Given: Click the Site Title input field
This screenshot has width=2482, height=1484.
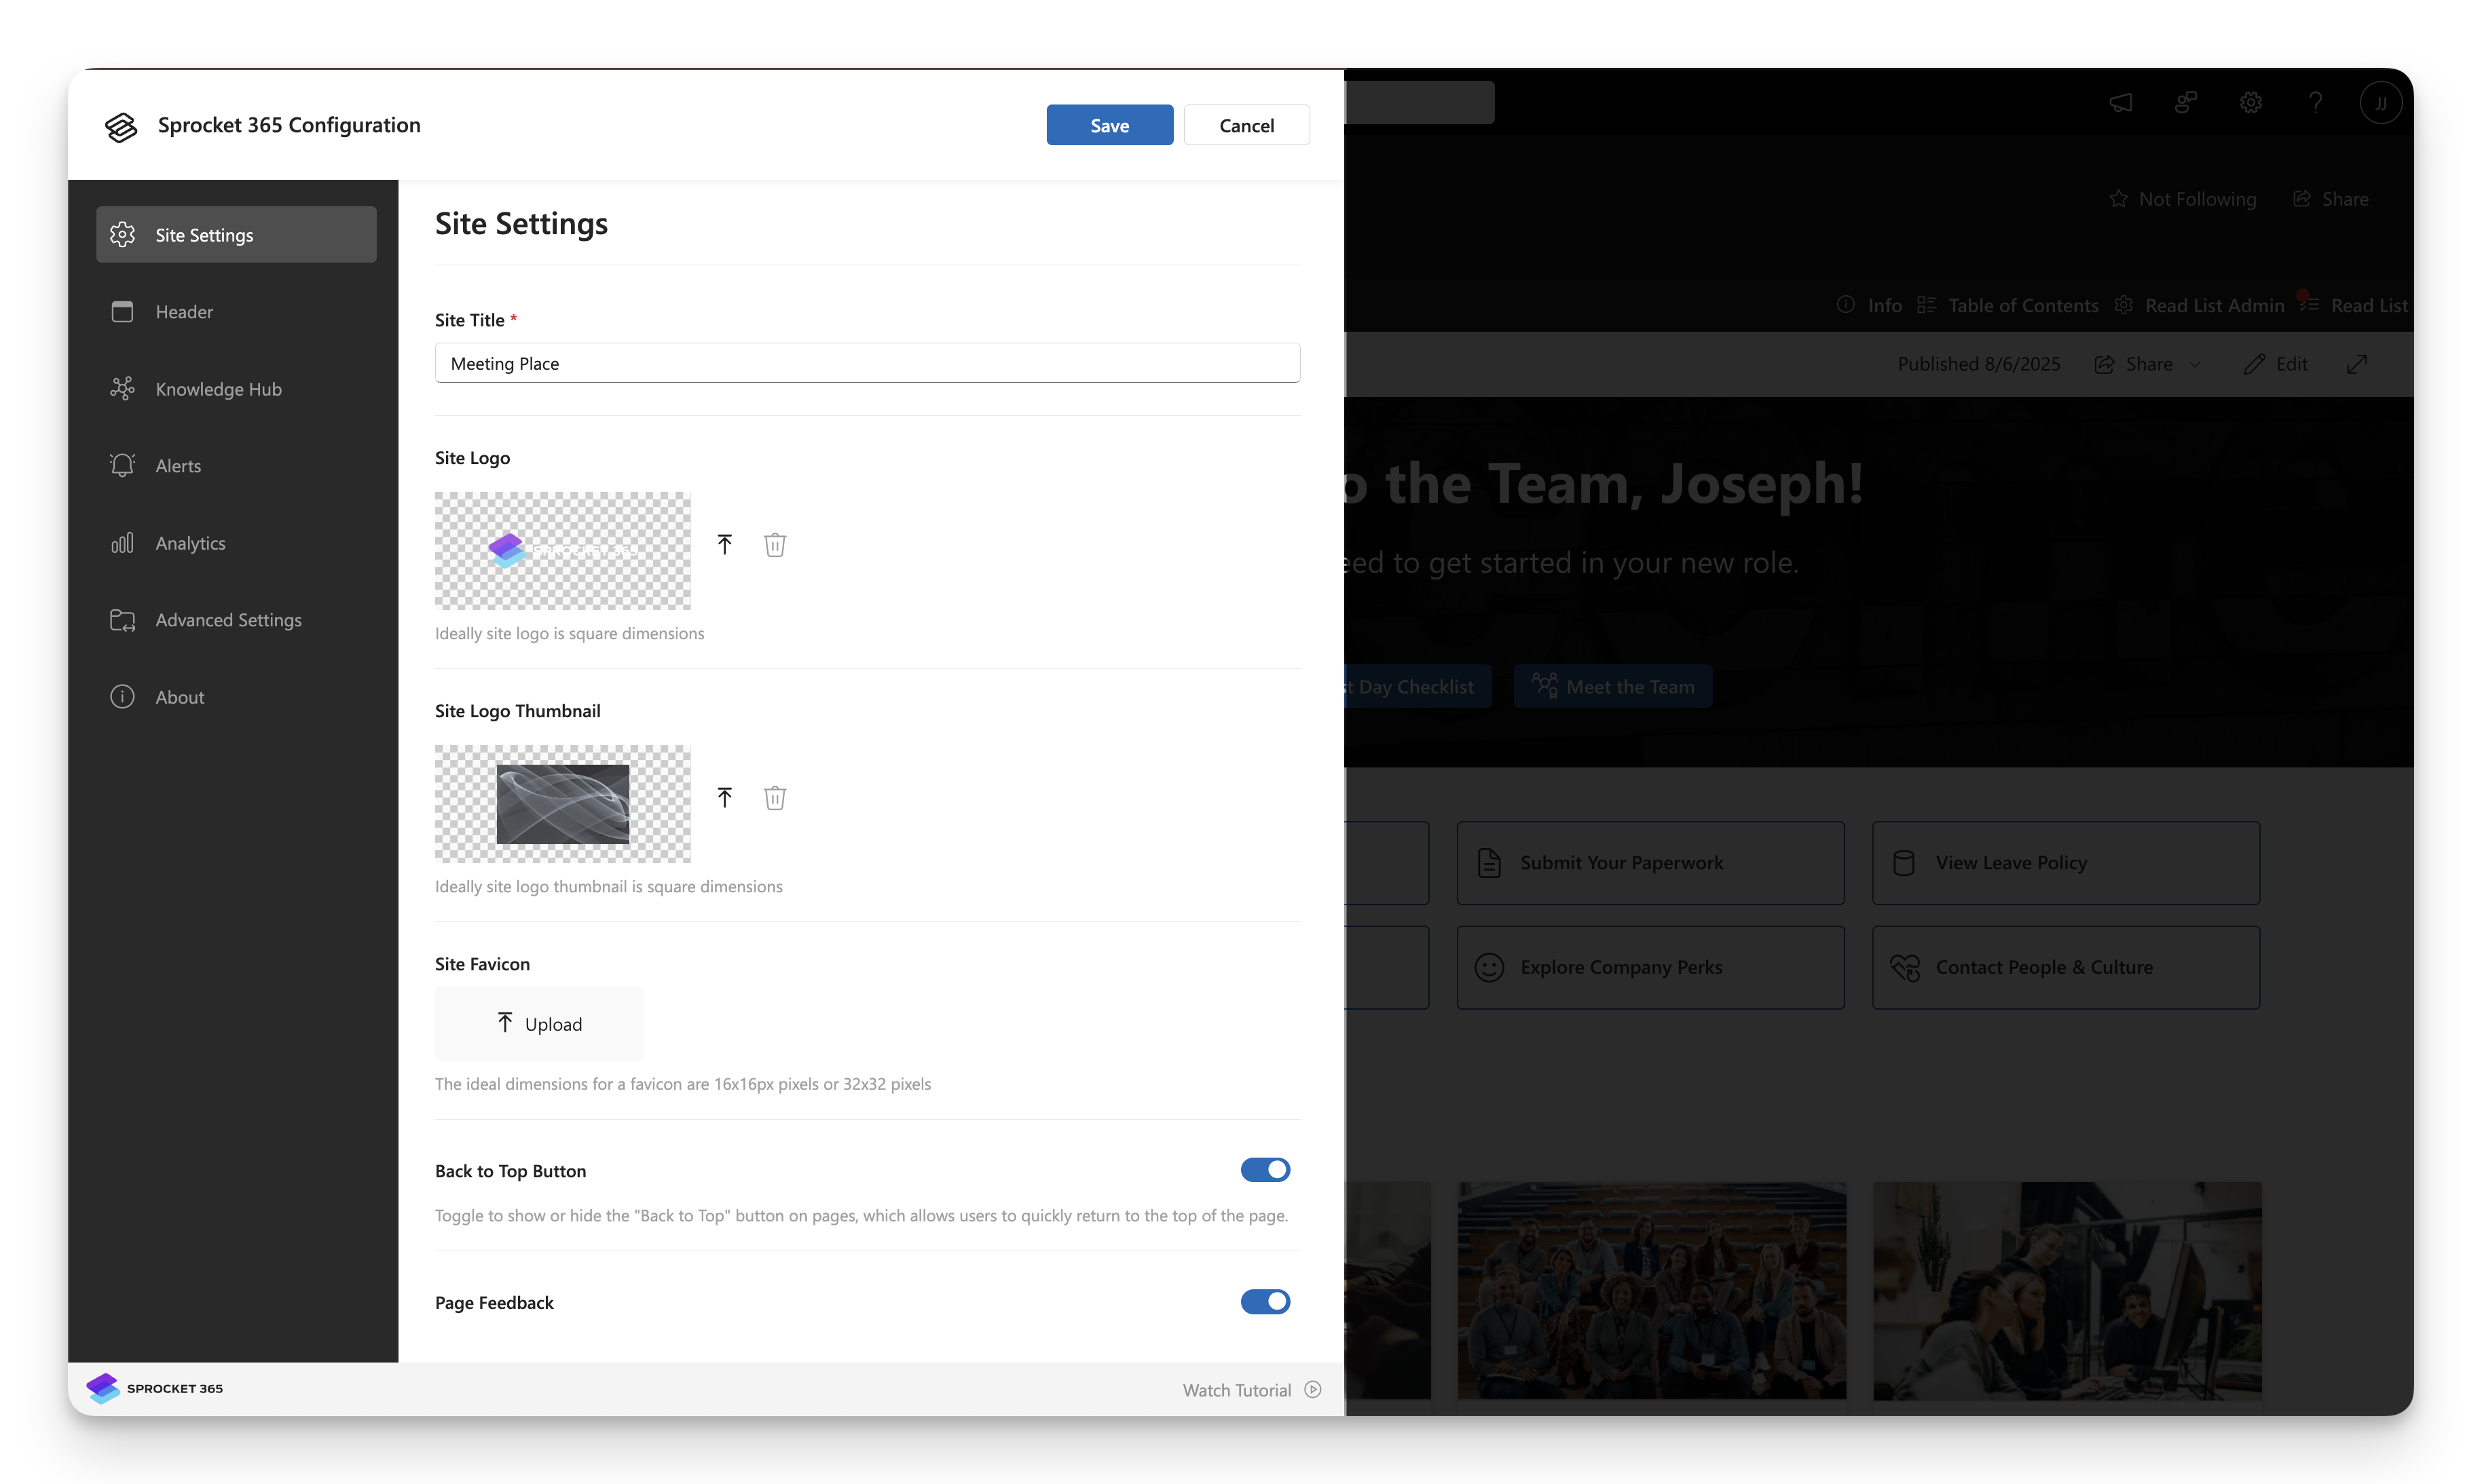Looking at the screenshot, I should (866, 363).
